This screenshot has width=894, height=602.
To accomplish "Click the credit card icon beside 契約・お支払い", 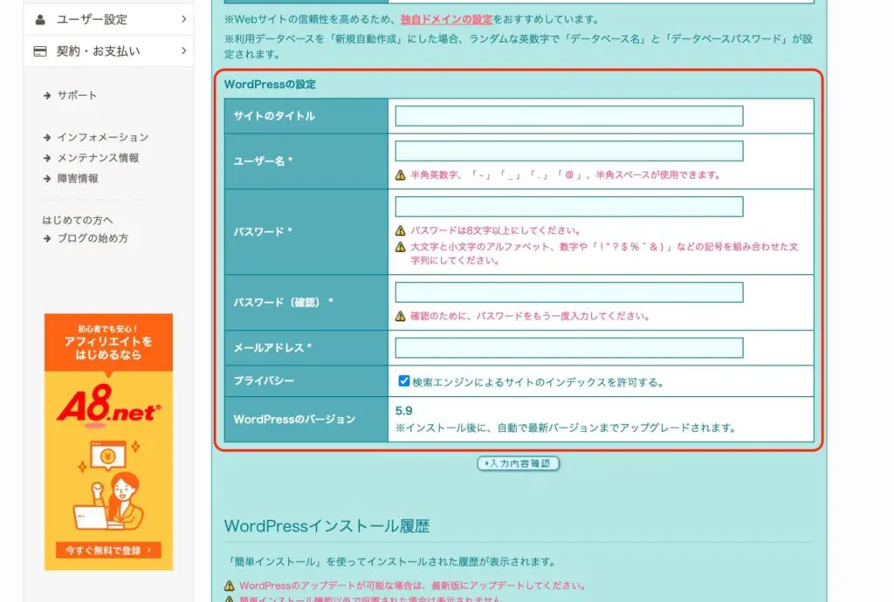I will click(40, 51).
